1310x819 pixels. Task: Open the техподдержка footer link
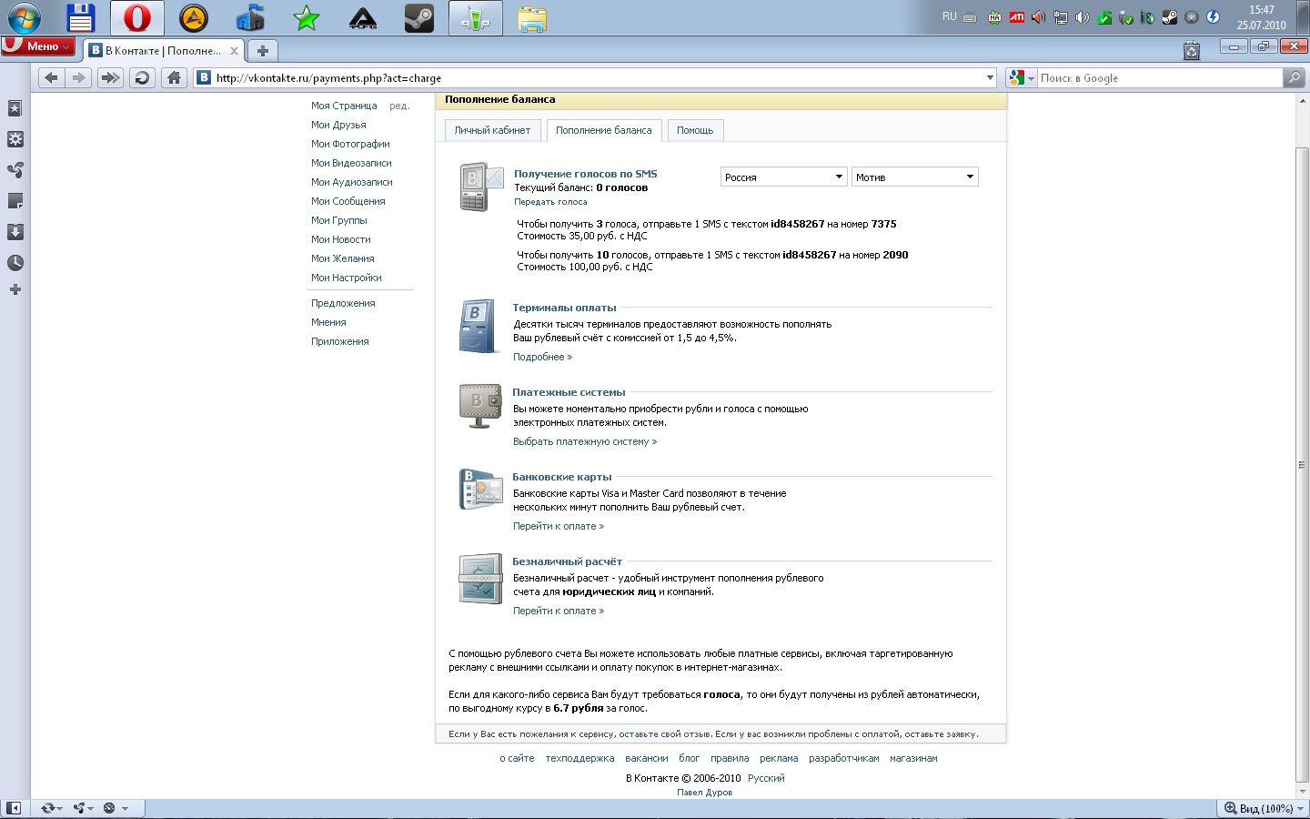579,758
